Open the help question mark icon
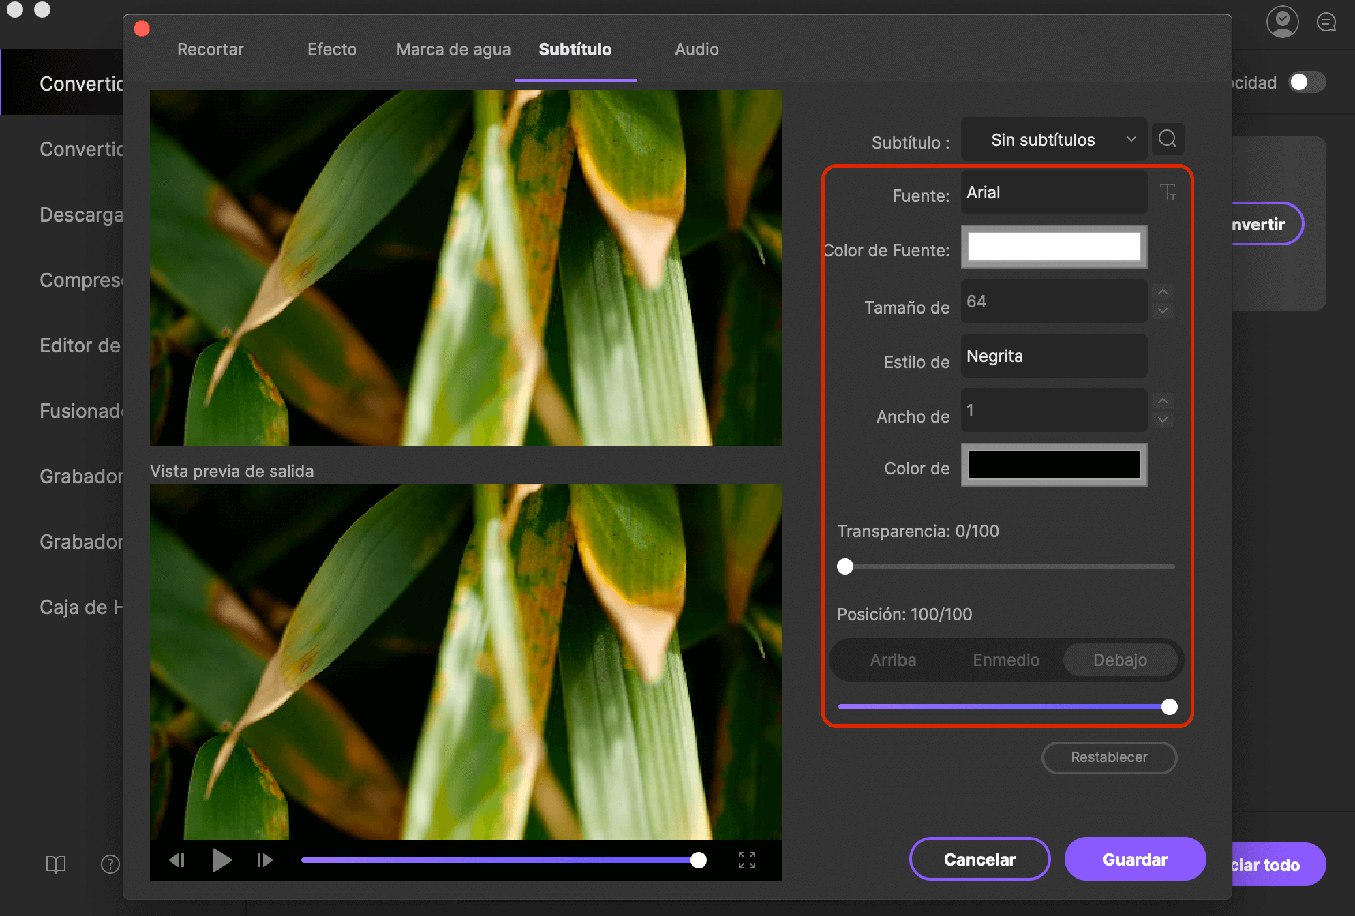 (x=110, y=864)
